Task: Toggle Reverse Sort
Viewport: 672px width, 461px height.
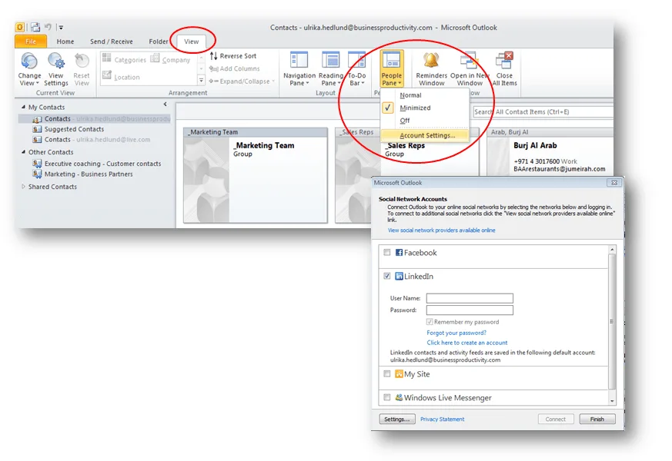Action: pos(232,55)
